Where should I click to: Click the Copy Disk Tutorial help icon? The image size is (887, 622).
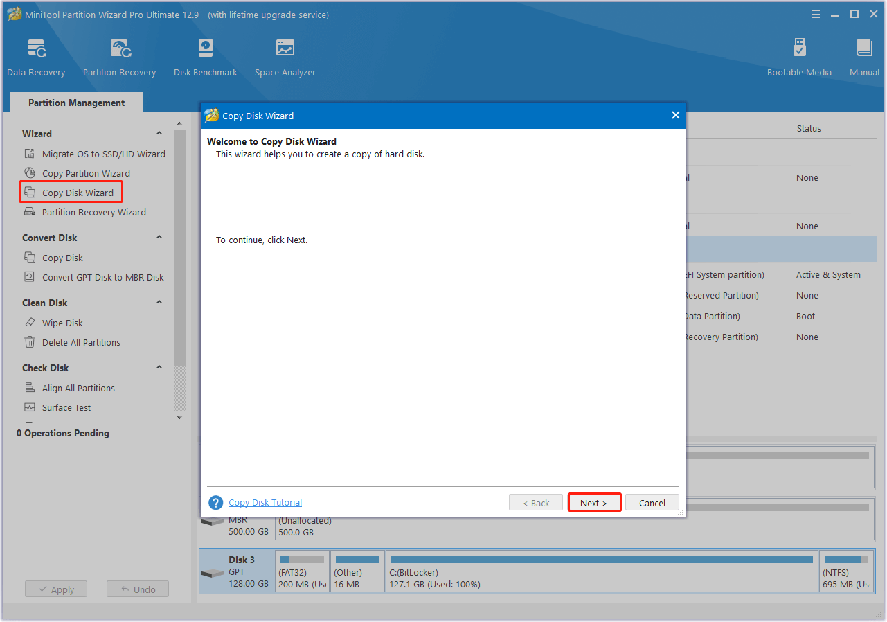coord(216,503)
